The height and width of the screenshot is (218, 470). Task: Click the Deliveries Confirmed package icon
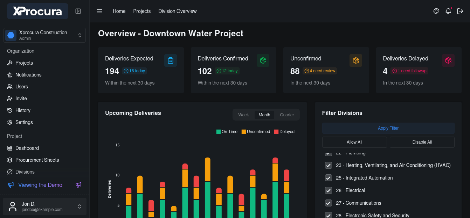(x=263, y=60)
